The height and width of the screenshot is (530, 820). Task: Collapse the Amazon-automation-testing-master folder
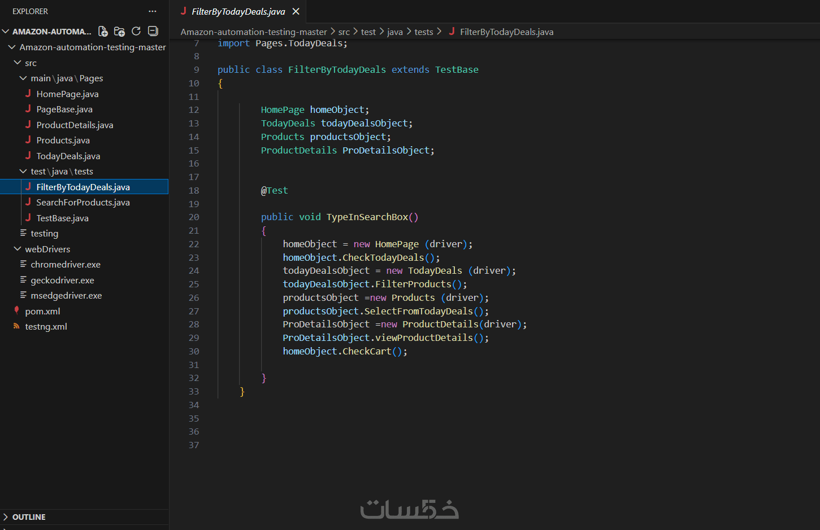click(x=12, y=47)
